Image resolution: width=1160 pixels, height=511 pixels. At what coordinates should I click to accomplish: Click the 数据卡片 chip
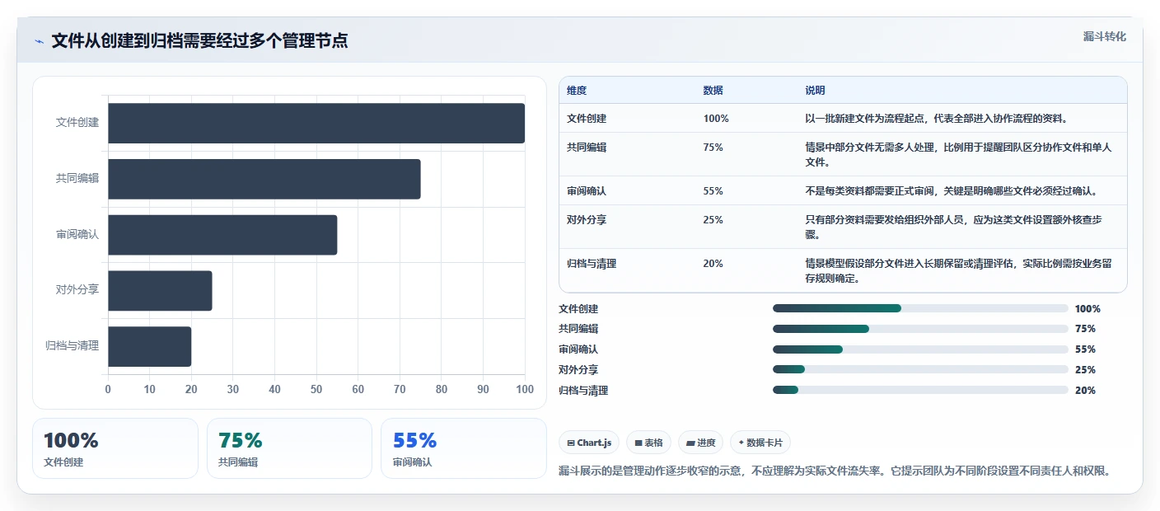pos(760,443)
